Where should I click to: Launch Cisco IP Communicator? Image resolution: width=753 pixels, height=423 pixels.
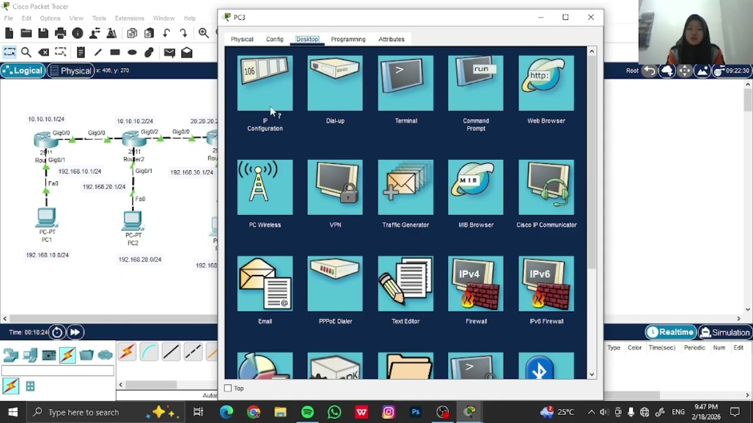tap(546, 187)
